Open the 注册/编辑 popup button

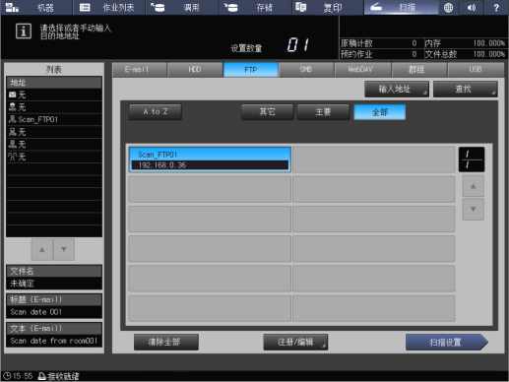[x=295, y=342]
